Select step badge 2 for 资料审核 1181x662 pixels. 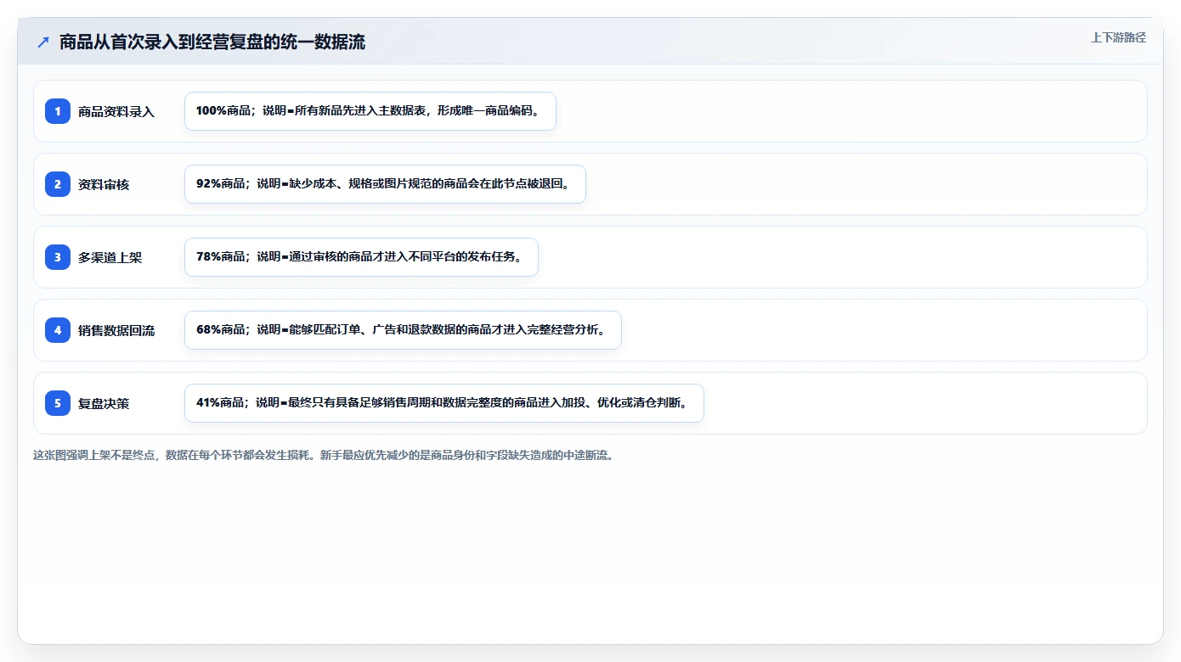(x=58, y=184)
